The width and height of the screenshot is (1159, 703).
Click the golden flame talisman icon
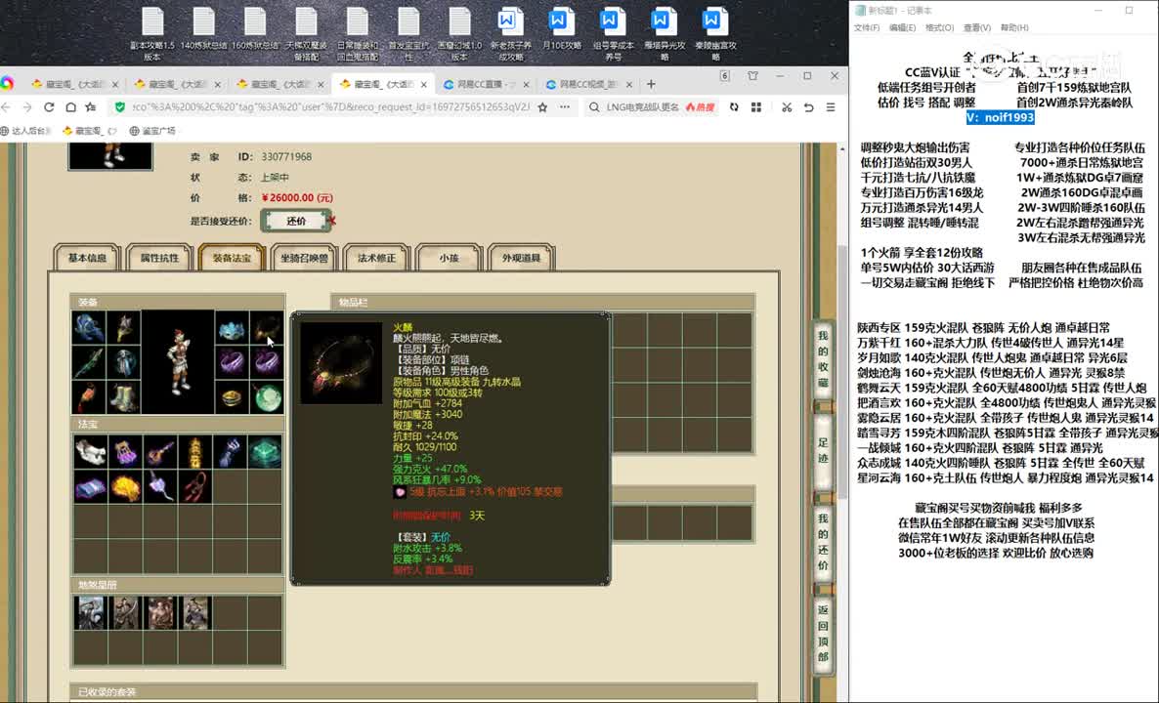pos(125,487)
